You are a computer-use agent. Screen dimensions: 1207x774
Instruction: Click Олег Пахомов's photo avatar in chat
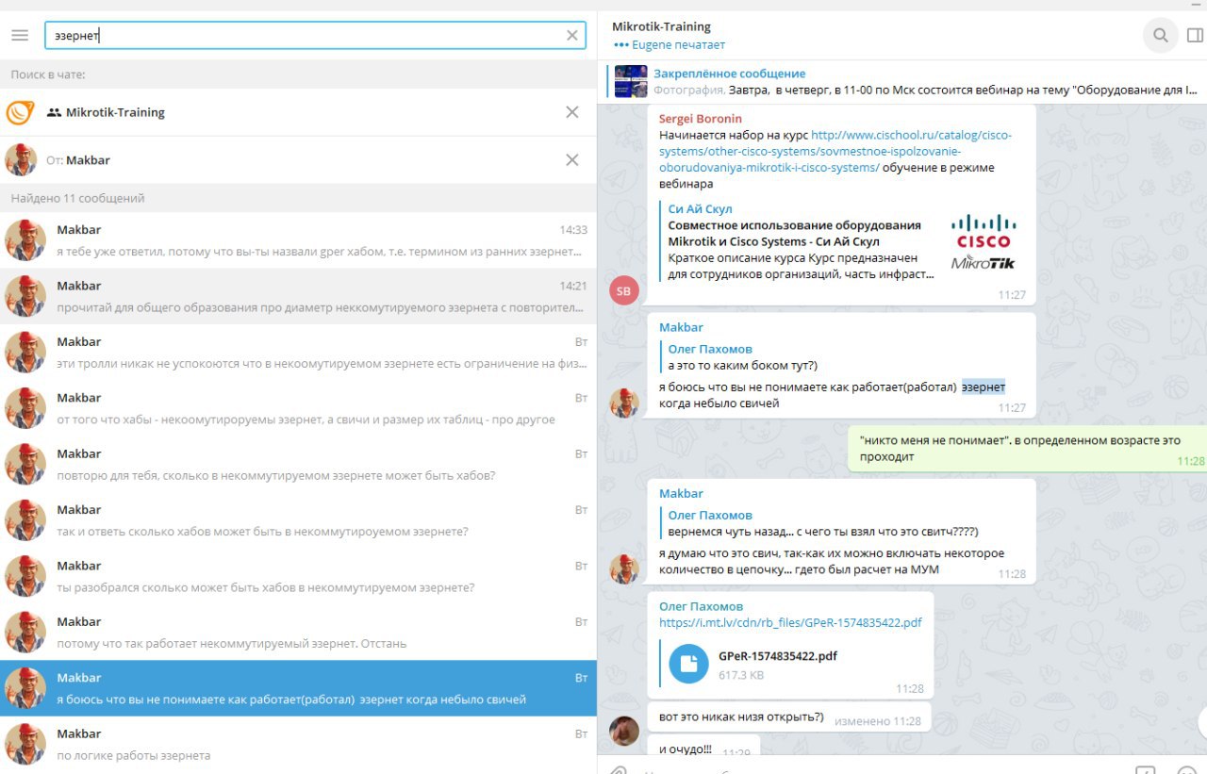(x=624, y=730)
